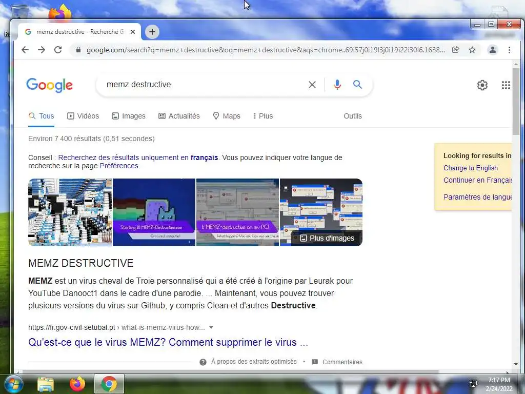Open the Préférences link
The width and height of the screenshot is (525, 394).
tap(119, 166)
